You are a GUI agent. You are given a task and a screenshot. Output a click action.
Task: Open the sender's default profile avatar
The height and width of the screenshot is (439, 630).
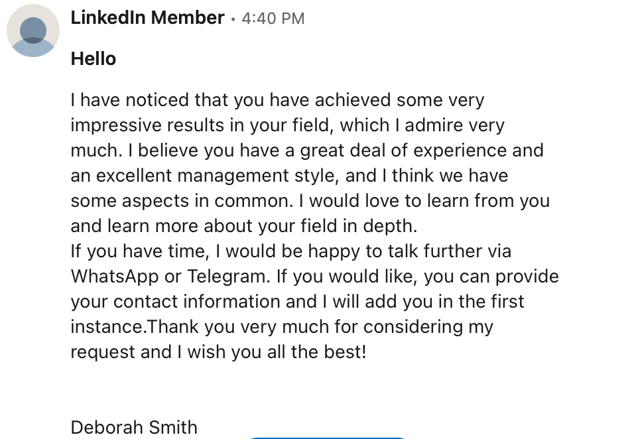33,31
